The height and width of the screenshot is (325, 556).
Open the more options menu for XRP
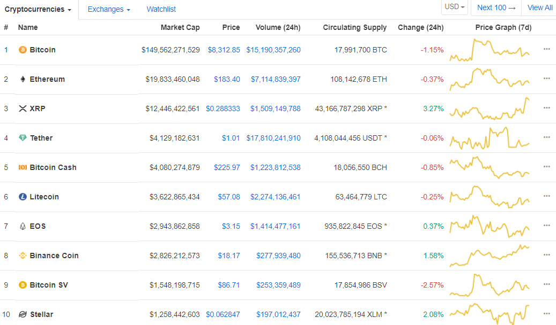(x=546, y=108)
